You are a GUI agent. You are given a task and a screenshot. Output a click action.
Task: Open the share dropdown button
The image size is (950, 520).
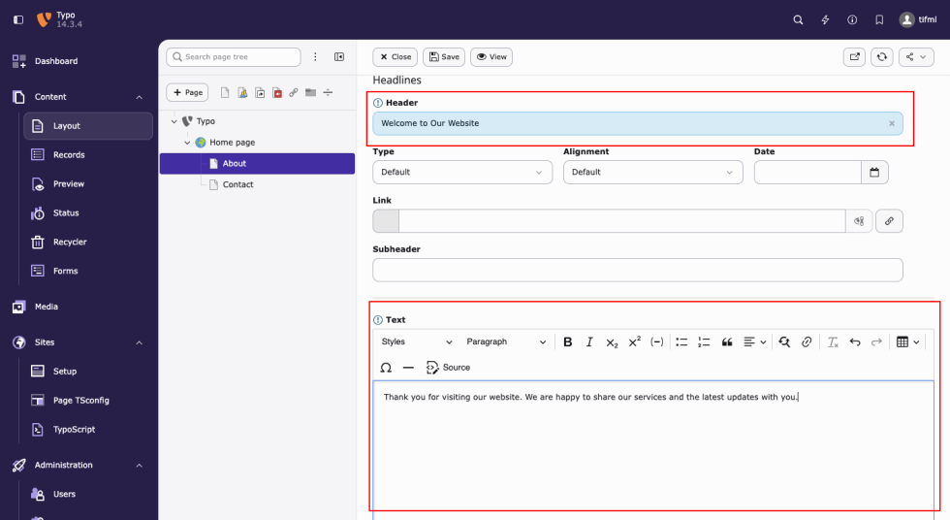pos(916,57)
